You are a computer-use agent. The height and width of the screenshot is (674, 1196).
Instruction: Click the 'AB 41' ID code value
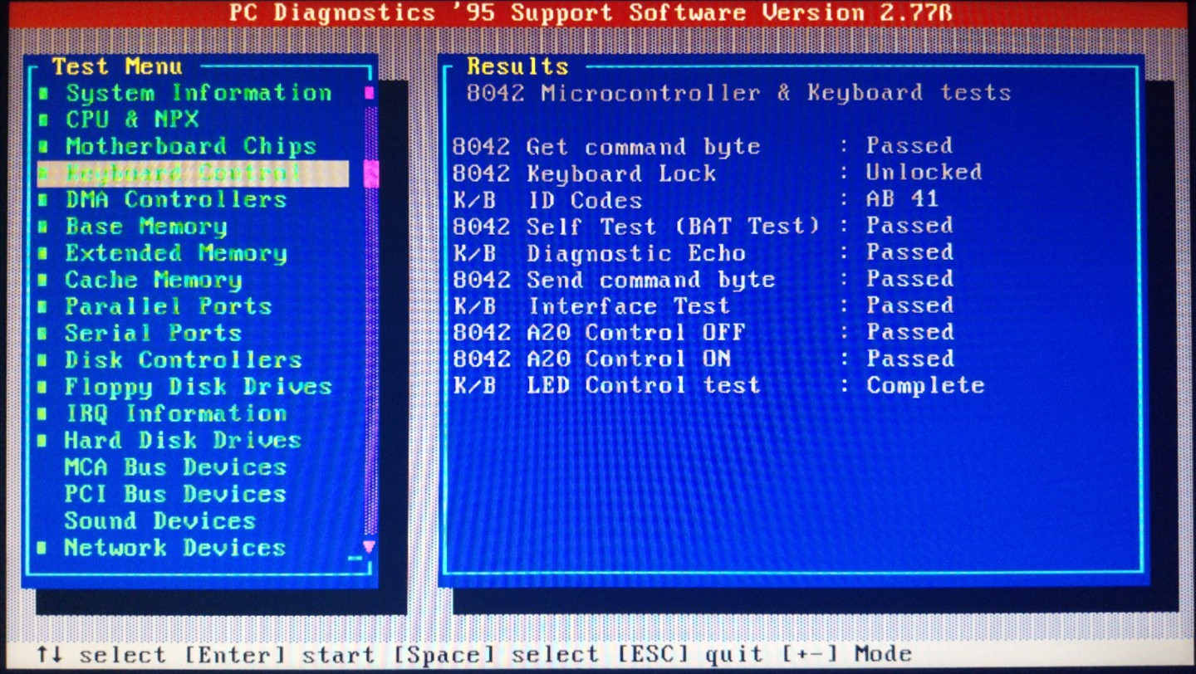pyautogui.click(x=902, y=199)
